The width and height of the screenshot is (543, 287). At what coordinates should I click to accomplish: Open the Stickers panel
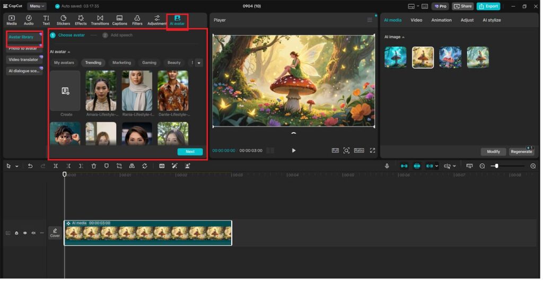(63, 20)
